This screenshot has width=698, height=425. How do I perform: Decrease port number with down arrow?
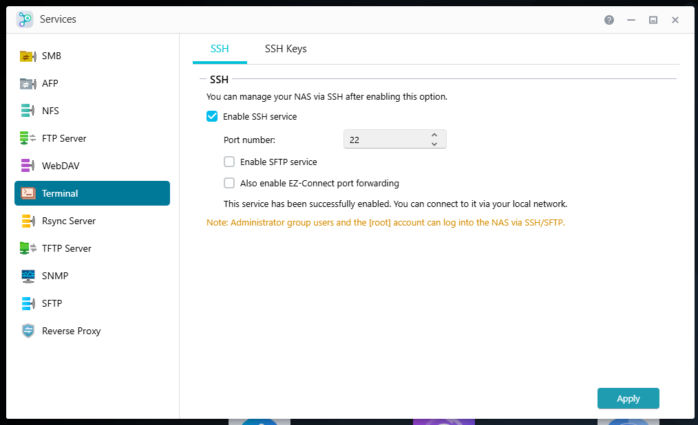(434, 144)
